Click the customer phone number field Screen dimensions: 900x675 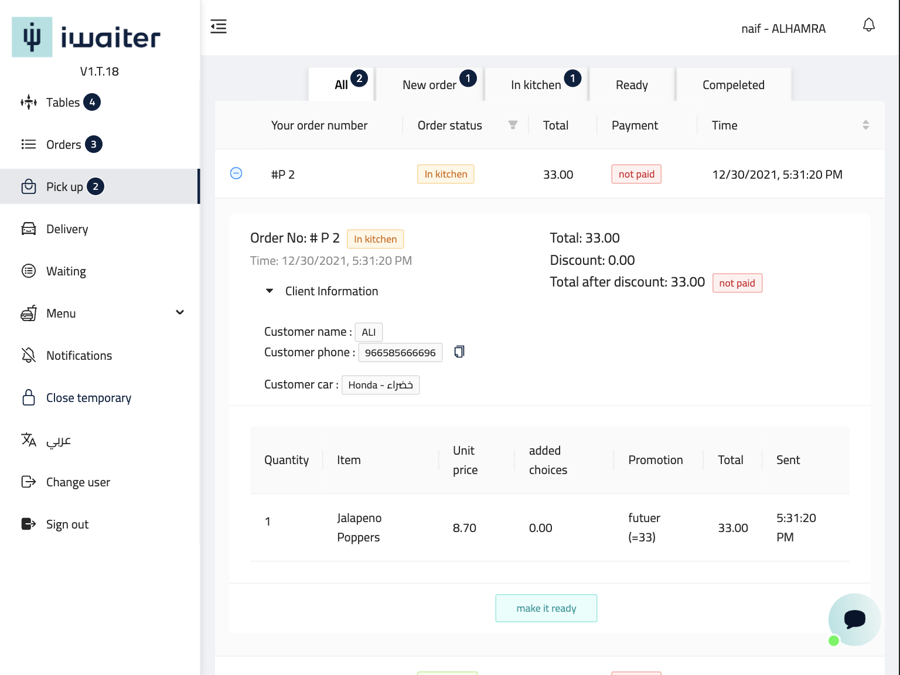click(400, 353)
